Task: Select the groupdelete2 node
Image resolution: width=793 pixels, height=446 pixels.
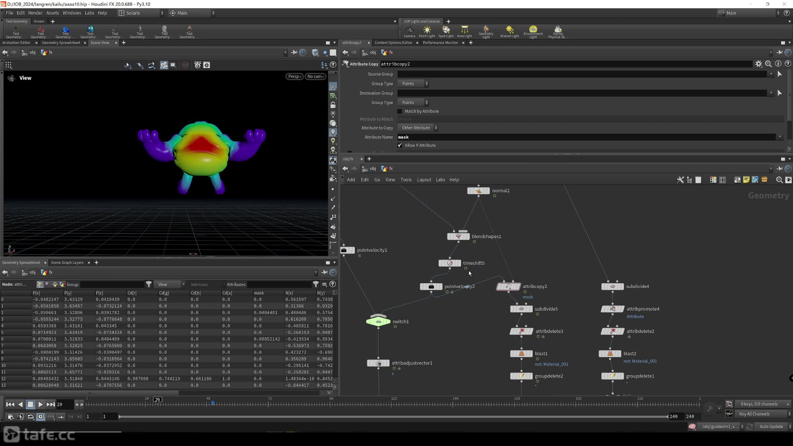Action: 521,376
